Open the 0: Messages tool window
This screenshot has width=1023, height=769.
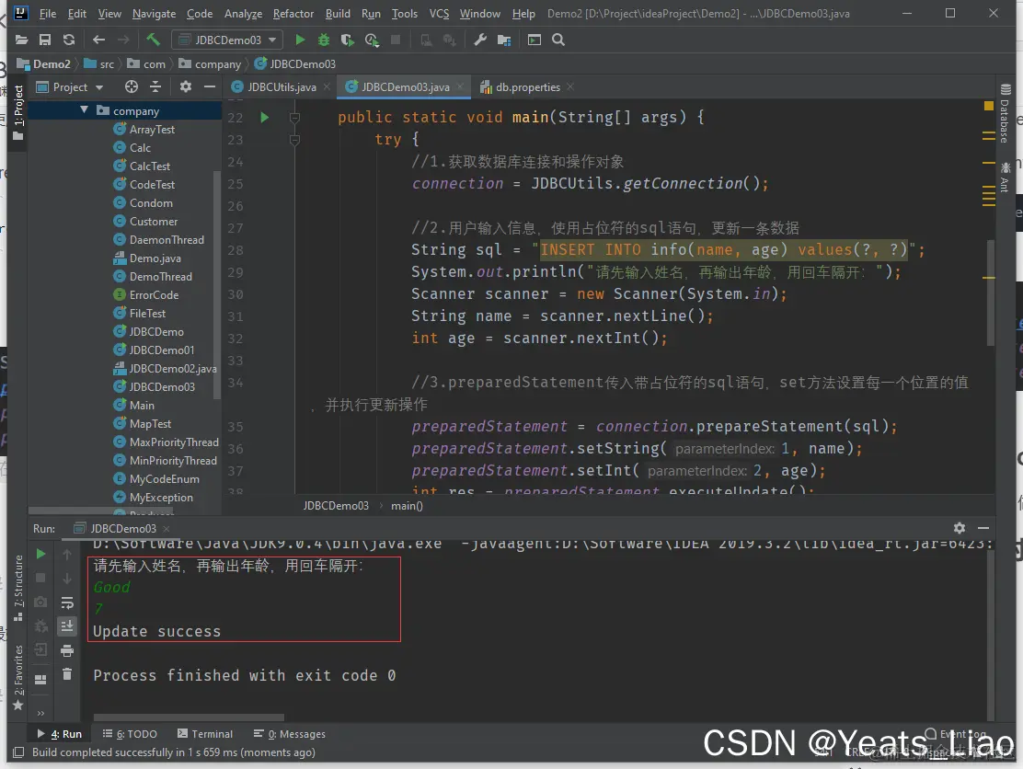click(x=289, y=734)
